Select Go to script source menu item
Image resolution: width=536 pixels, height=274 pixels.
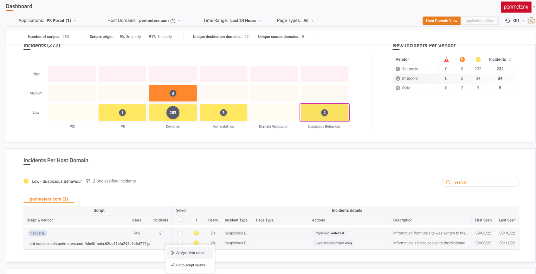[x=191, y=265]
